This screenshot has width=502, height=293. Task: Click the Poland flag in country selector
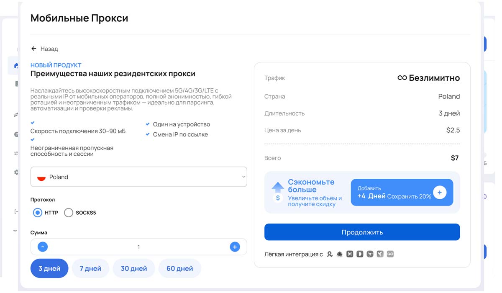pos(41,177)
